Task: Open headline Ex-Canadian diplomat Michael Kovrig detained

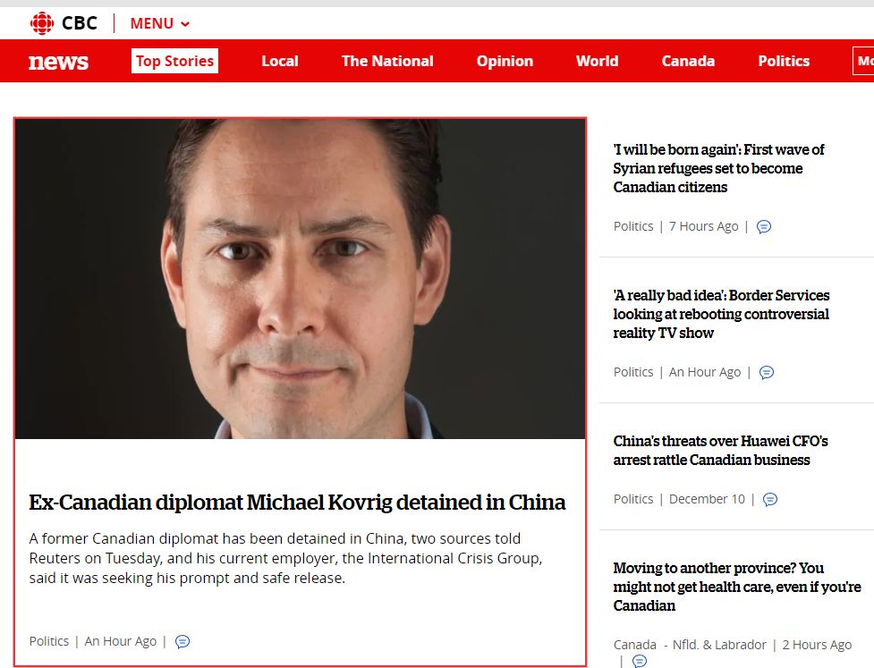Action: click(x=297, y=502)
